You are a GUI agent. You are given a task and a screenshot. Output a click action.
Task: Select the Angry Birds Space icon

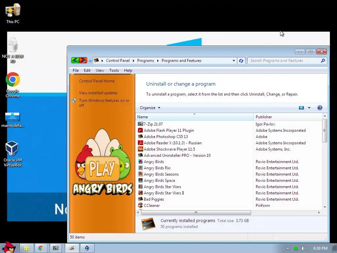(x=140, y=180)
